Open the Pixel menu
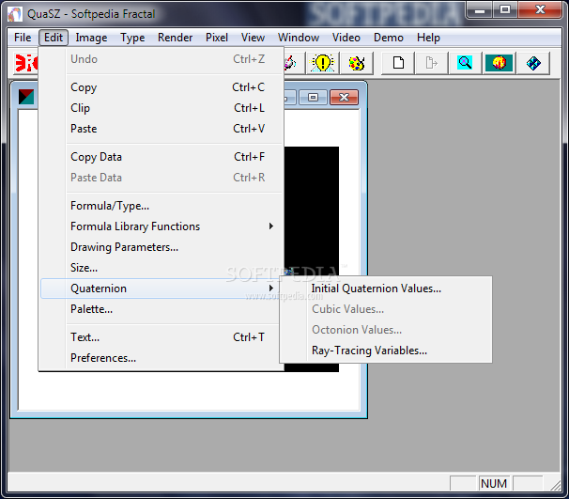This screenshot has width=569, height=499. pyautogui.click(x=217, y=38)
